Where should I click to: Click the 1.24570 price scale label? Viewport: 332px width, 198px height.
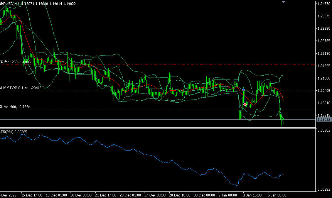324,4
